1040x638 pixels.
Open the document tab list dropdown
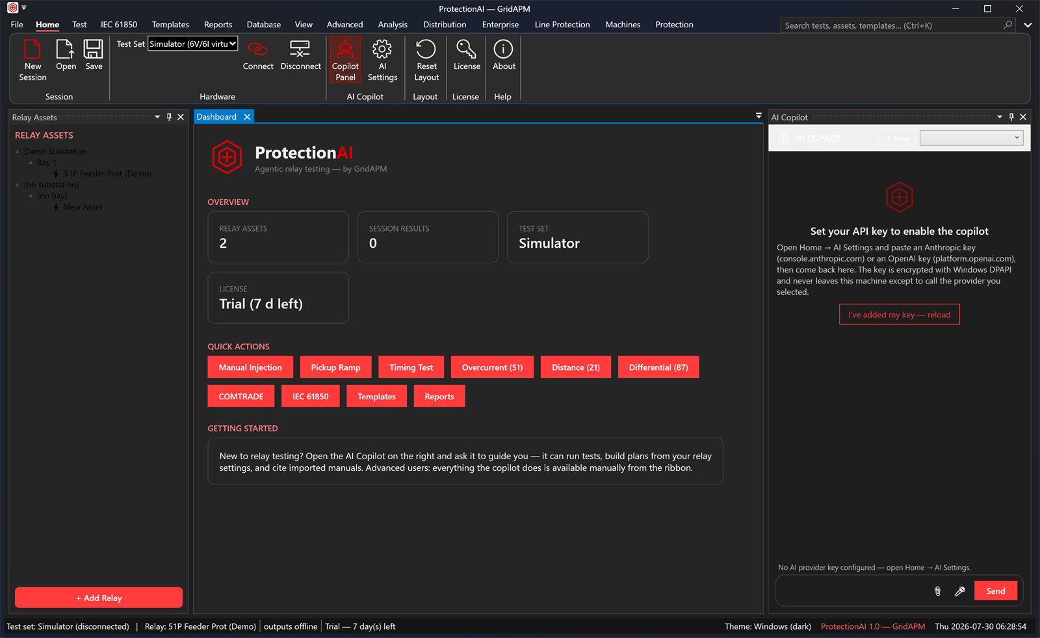(759, 116)
